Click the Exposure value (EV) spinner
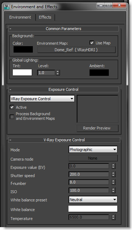 click(x=113, y=166)
